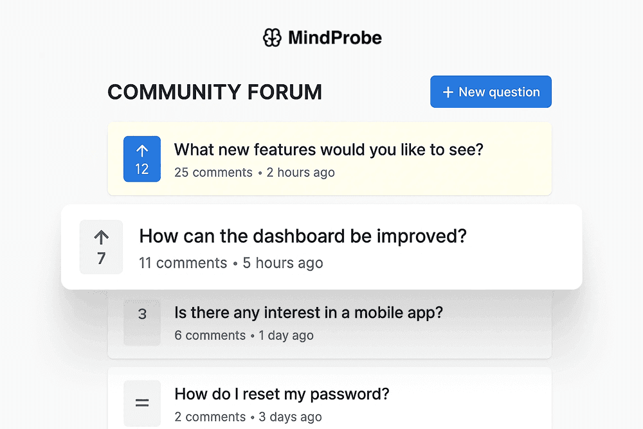View the 2 comments on the password question

click(x=210, y=417)
